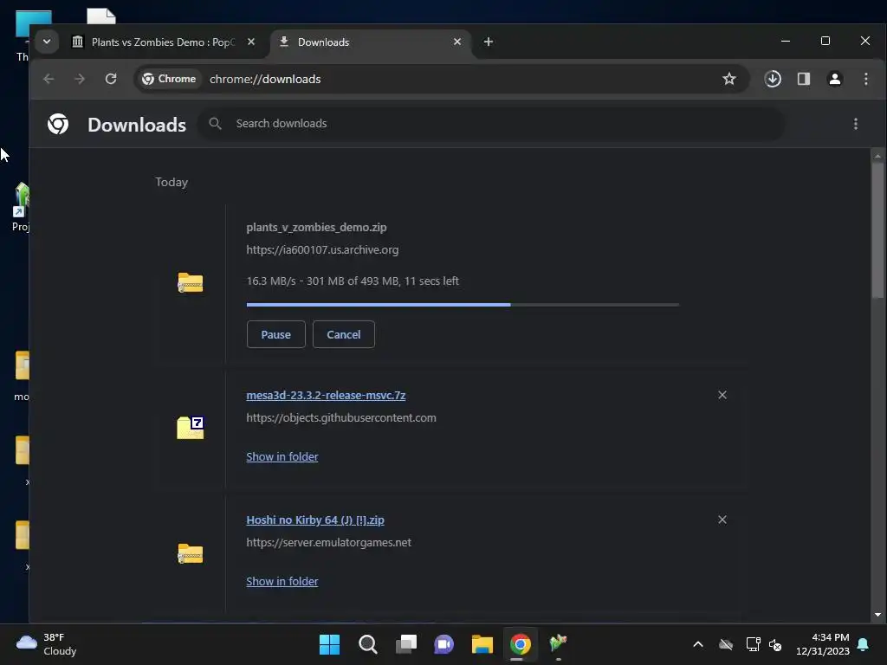Screen dimensions: 887x665
Task: Click scrollbar down arrow on Downloads page
Action: click(877, 615)
